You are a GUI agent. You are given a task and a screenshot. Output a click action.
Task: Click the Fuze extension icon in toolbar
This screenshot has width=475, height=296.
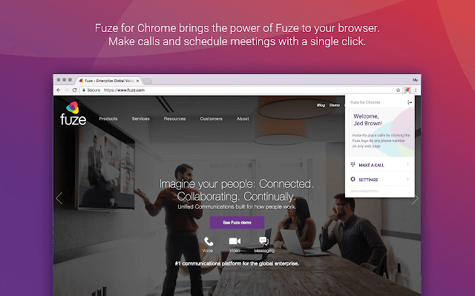(x=407, y=90)
